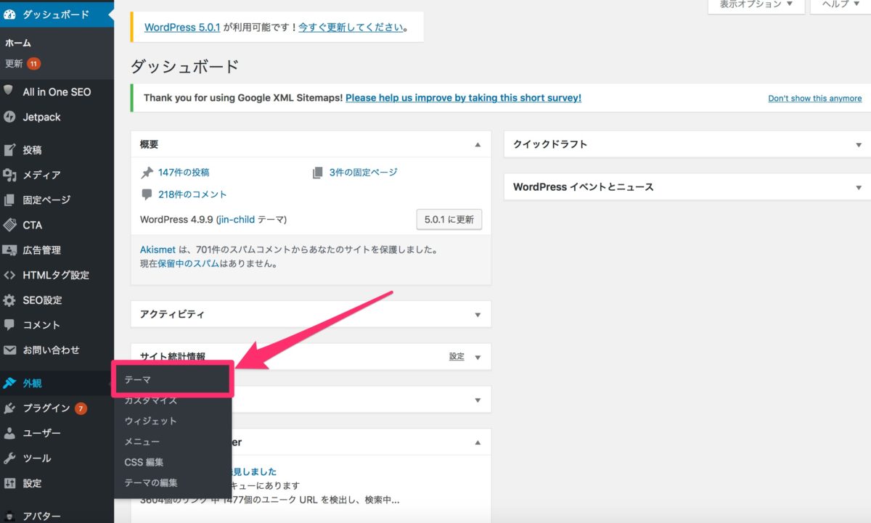
Task: Open the 表示オプション dropdown
Action: (756, 4)
